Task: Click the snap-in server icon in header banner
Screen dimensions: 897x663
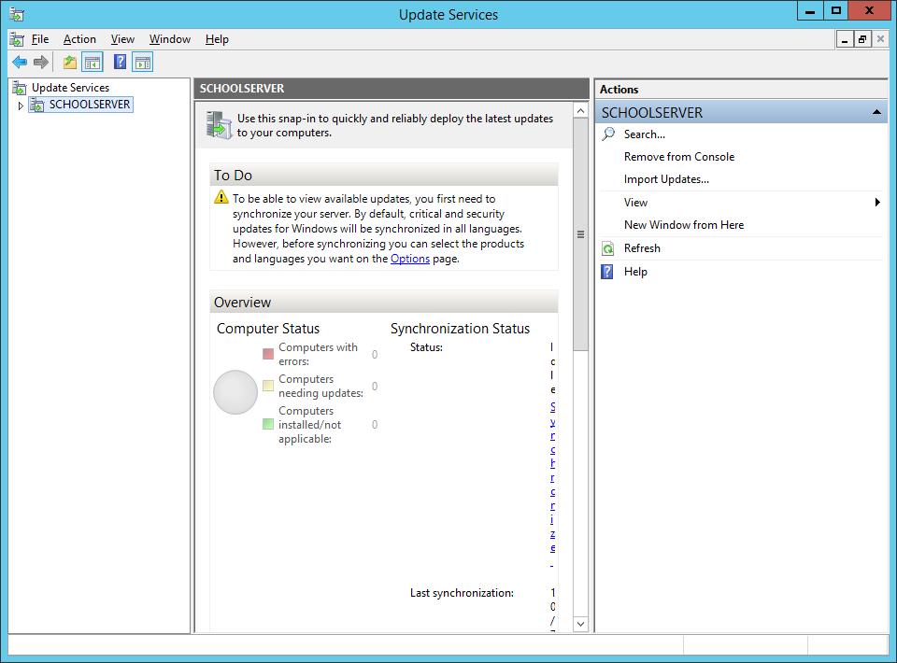Action: tap(219, 125)
